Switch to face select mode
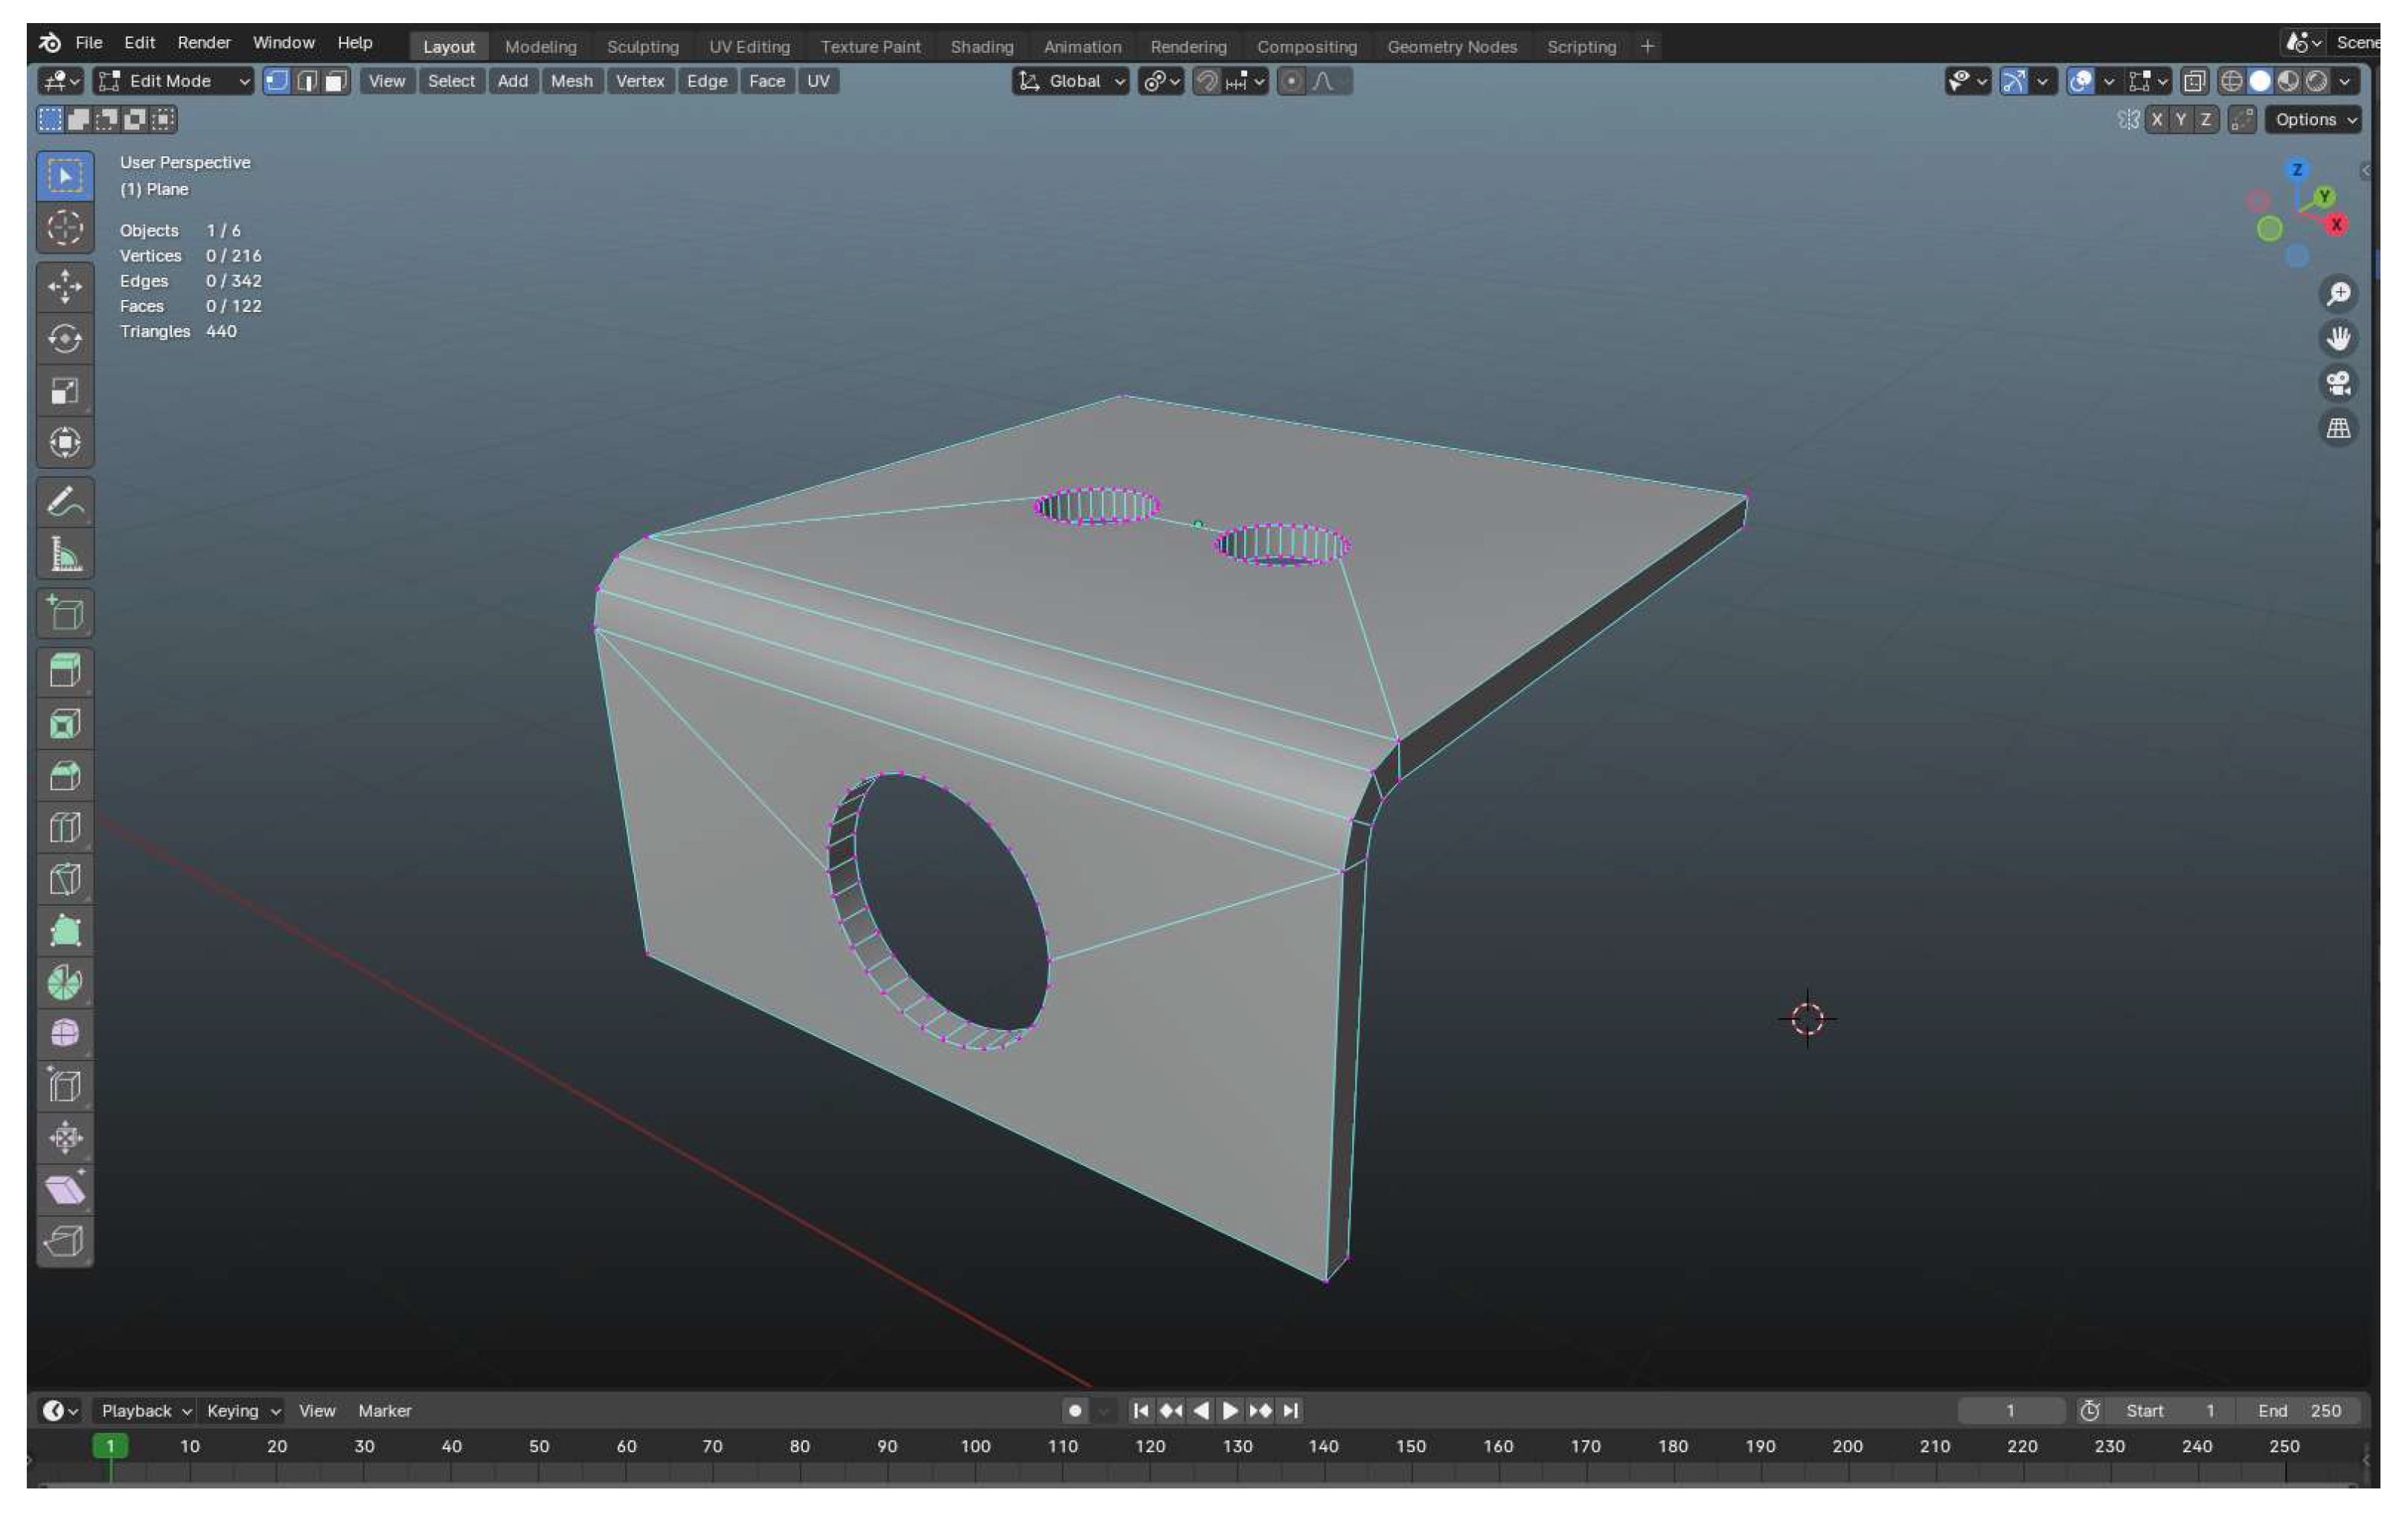 [336, 81]
